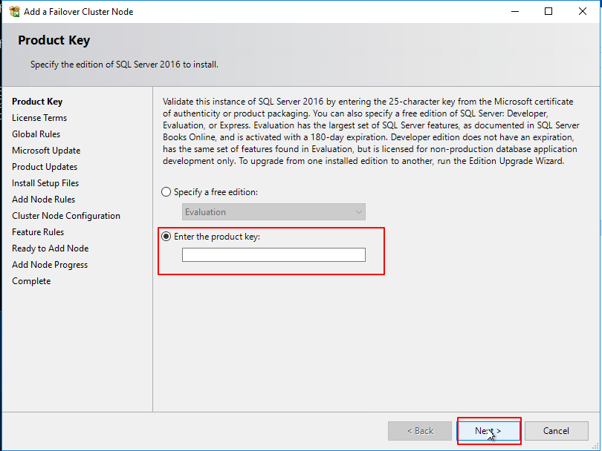Select the Add Node Rules step
This screenshot has height=451, width=602.
point(43,200)
